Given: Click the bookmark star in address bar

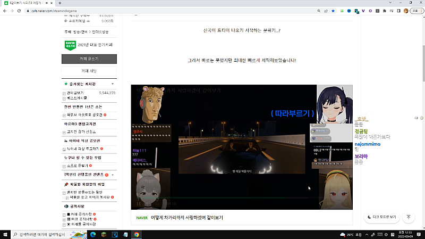Looking at the screenshot, I should pos(333,10).
